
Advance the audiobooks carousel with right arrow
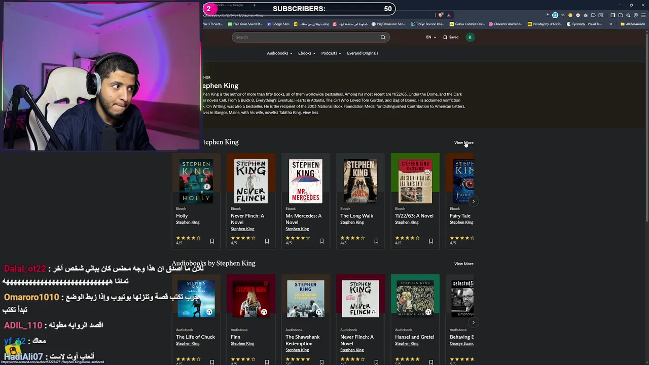pyautogui.click(x=473, y=322)
